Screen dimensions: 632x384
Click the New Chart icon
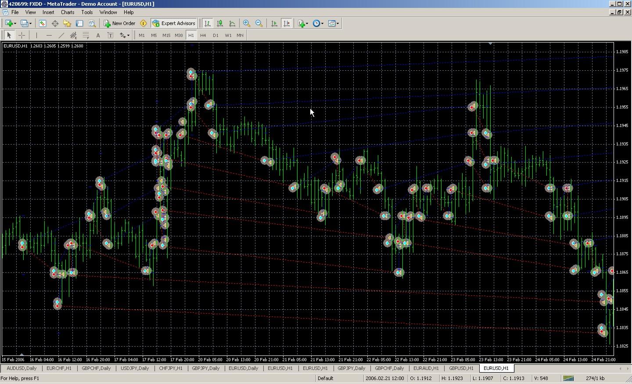tap(9, 23)
